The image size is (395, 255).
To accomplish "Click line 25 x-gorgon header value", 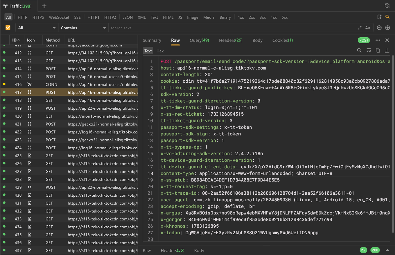I will (260, 219).
